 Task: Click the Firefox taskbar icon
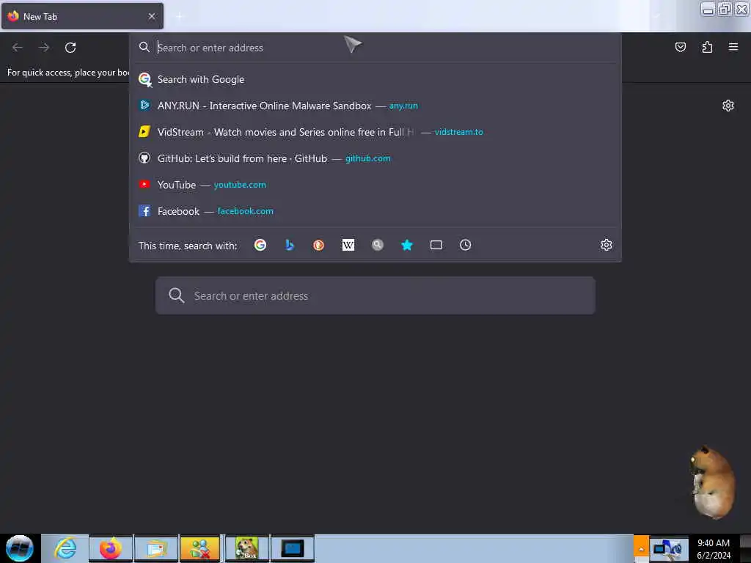111,548
